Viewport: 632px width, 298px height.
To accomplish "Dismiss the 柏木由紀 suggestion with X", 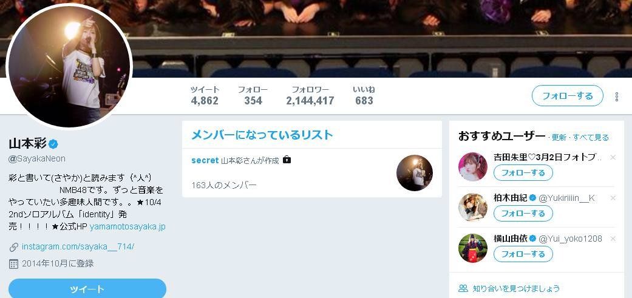I will (613, 198).
